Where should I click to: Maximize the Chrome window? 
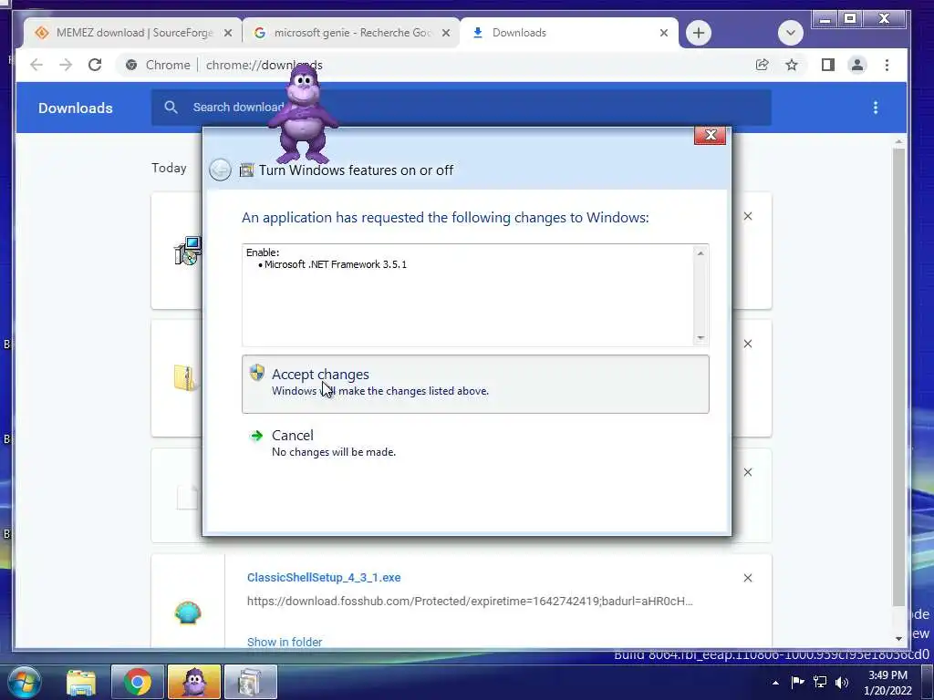850,19
